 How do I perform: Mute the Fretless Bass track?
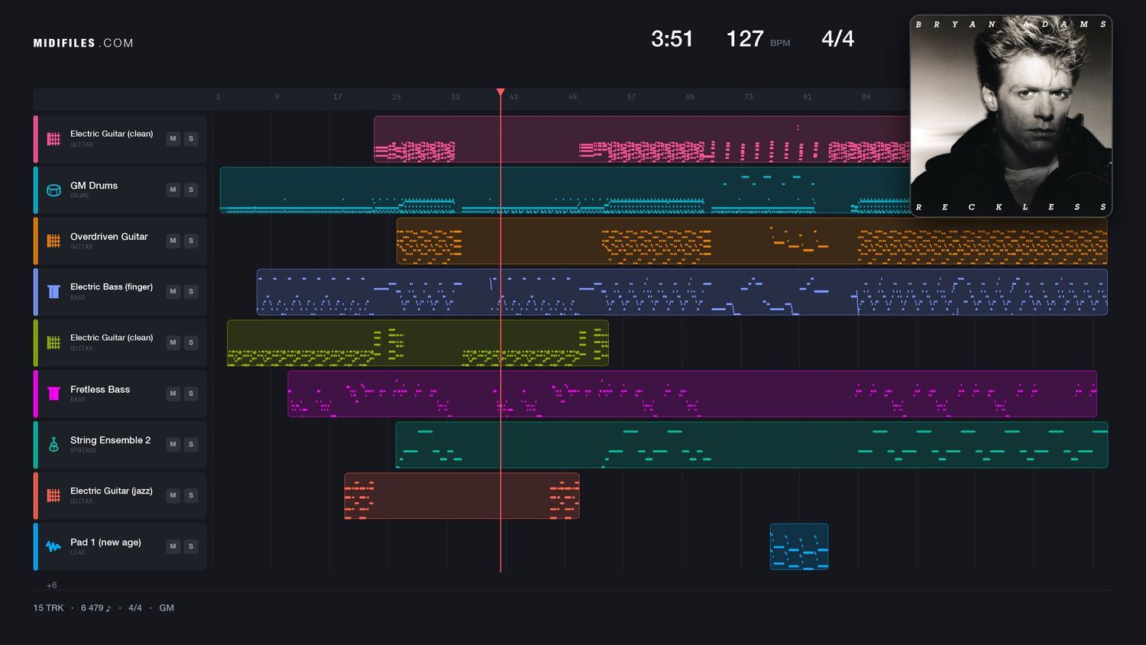point(173,394)
